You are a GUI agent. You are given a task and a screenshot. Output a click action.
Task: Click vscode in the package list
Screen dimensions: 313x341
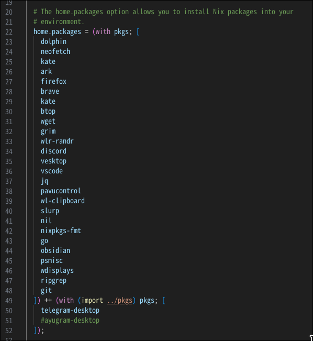coord(52,171)
